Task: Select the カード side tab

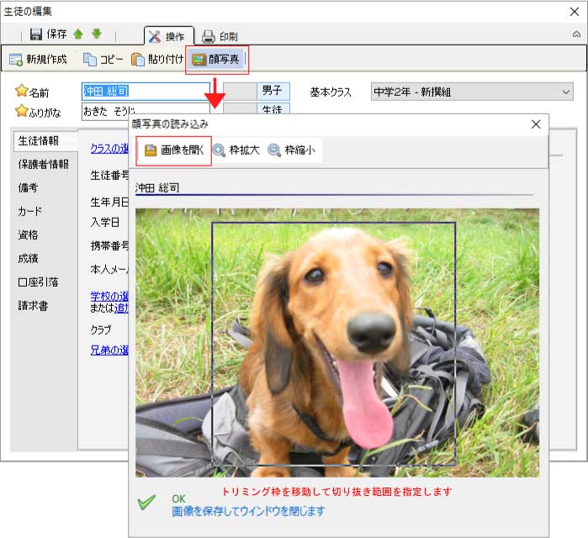Action: point(30,211)
